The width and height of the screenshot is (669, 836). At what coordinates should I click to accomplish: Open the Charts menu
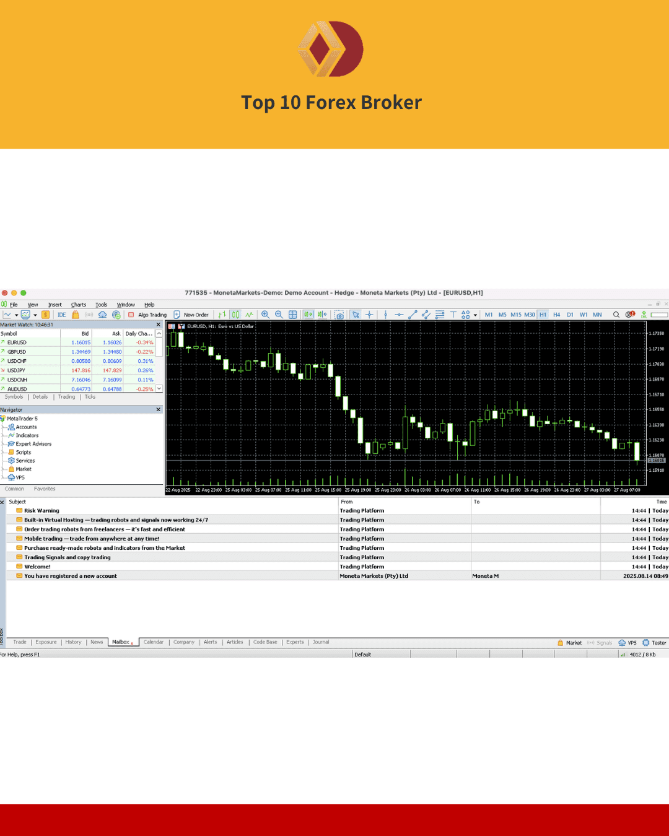point(79,305)
